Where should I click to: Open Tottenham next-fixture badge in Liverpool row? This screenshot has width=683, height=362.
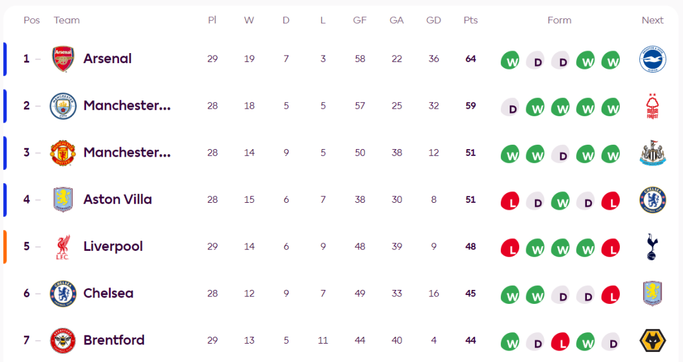pyautogui.click(x=653, y=247)
